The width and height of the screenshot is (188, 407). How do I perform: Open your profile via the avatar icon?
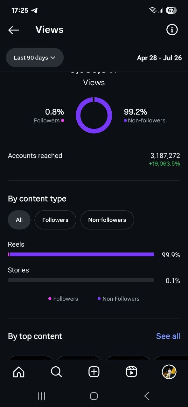[169, 372]
